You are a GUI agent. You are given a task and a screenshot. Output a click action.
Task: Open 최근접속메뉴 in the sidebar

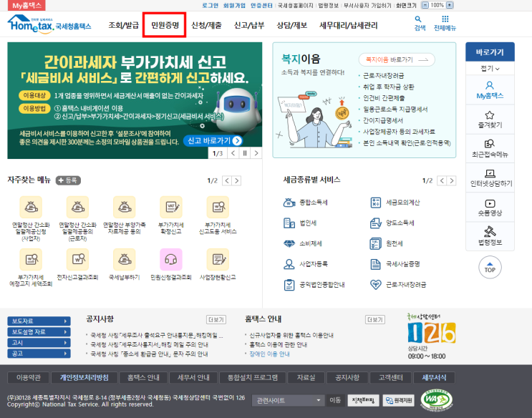click(x=490, y=149)
